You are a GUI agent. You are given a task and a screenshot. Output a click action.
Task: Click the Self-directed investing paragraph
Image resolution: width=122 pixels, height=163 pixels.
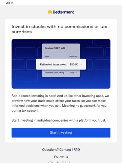point(60,103)
